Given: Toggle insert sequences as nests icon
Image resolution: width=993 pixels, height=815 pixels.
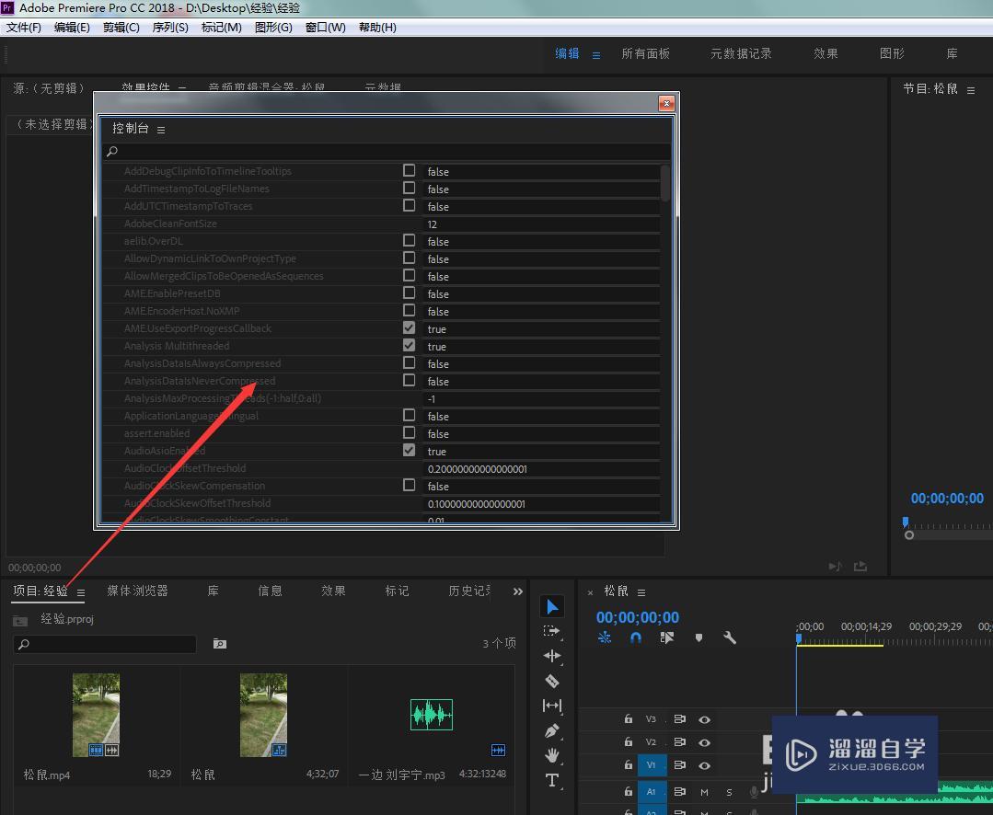Looking at the screenshot, I should (605, 637).
